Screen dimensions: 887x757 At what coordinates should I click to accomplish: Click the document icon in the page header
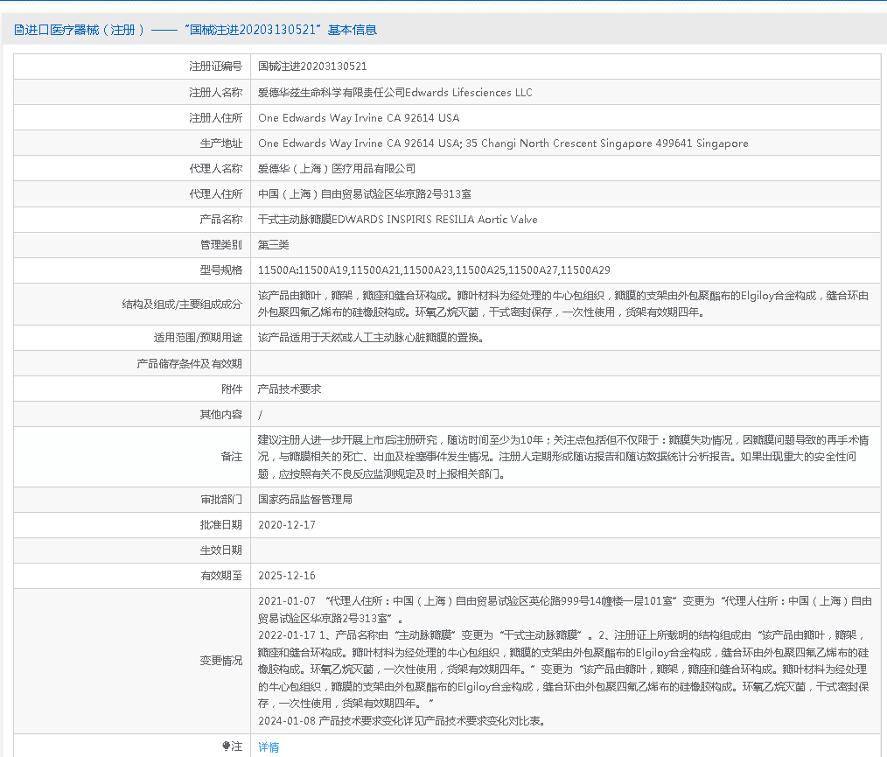click(x=19, y=30)
